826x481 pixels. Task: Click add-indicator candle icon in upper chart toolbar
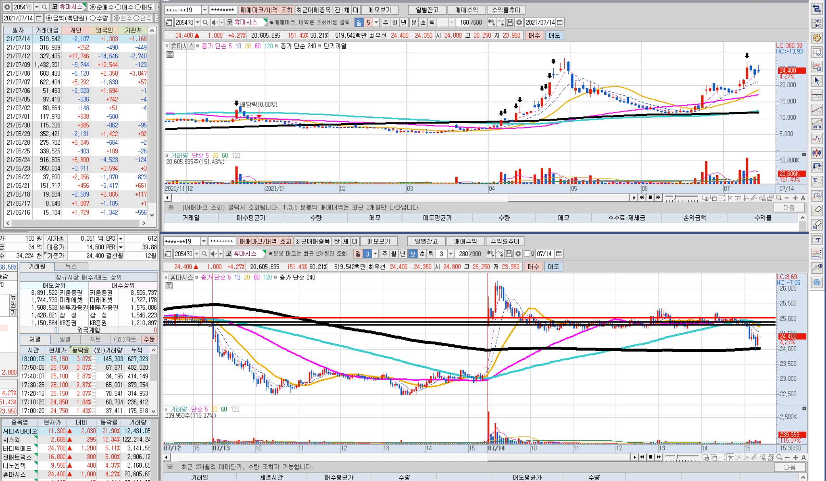click(x=491, y=23)
